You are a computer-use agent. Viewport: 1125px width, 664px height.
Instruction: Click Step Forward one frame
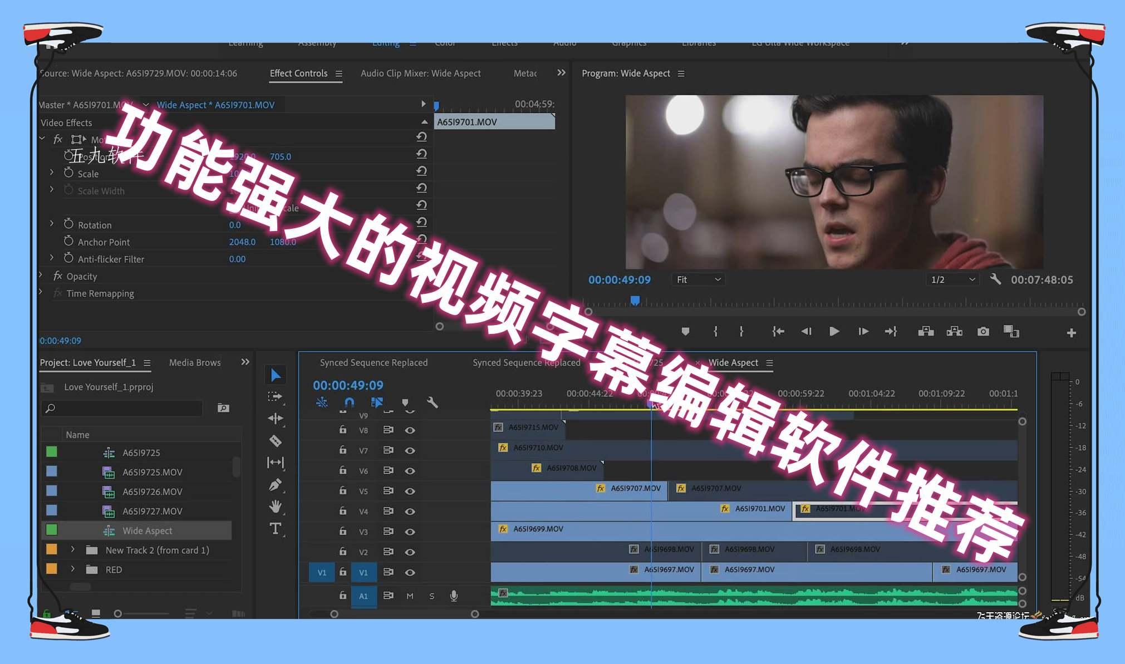click(863, 331)
